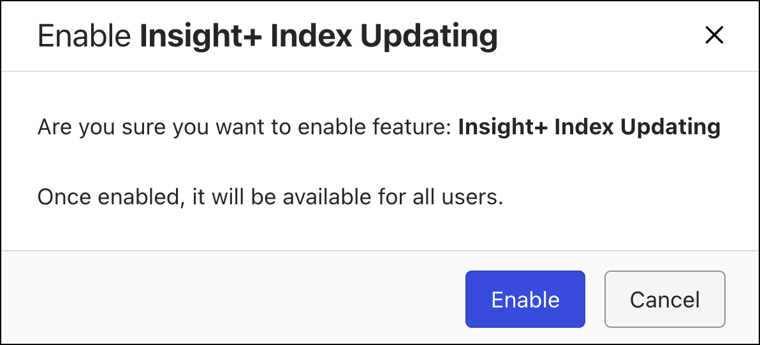This screenshot has width=760, height=345.
Task: Click the "Once enabled" phrase
Action: (x=105, y=197)
